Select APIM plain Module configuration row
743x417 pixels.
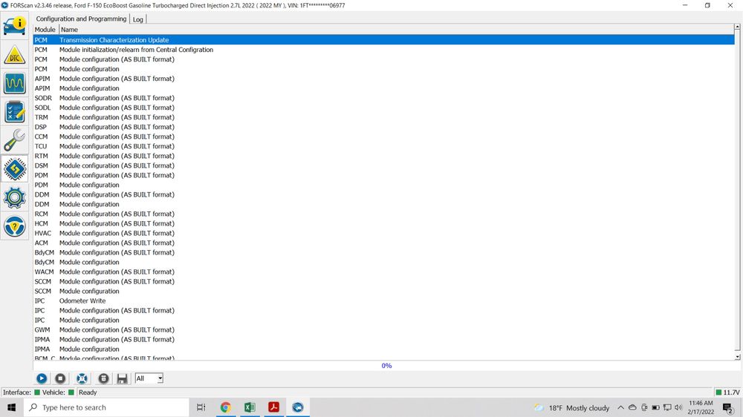click(384, 88)
